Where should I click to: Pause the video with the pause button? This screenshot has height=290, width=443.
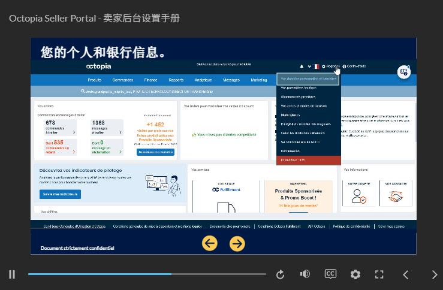coord(12,274)
